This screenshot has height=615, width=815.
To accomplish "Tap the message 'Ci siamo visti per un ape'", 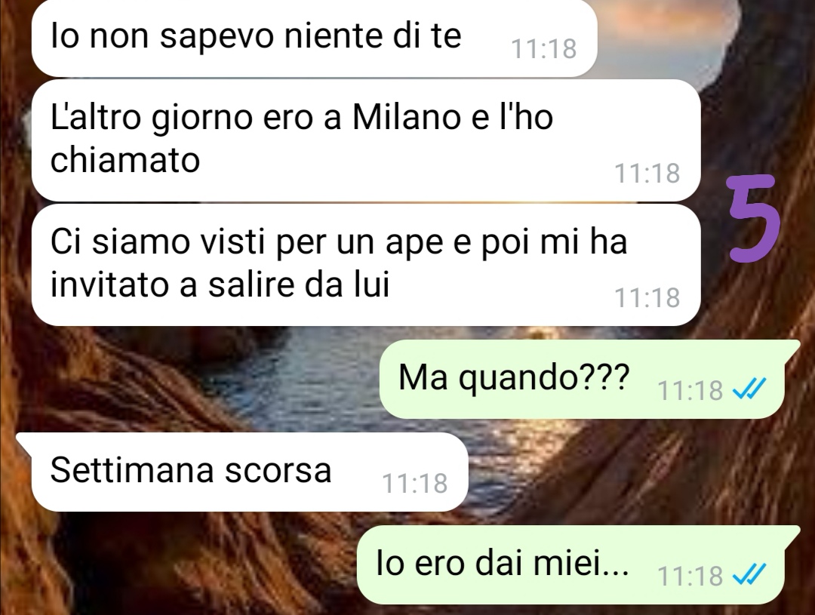I will click(x=366, y=265).
